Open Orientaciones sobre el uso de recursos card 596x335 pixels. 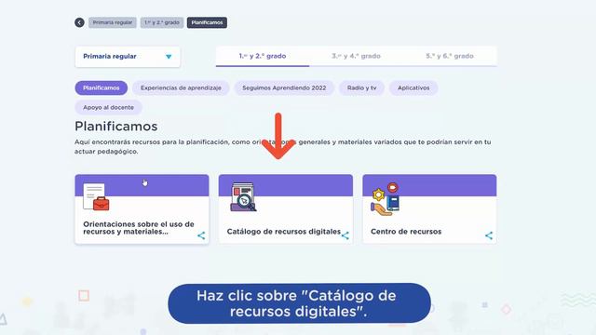(142, 208)
